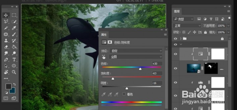Image resolution: width=237 pixels, height=110 pixels.
Task: Select the Polygonal Lasso tool
Action: click(6, 21)
